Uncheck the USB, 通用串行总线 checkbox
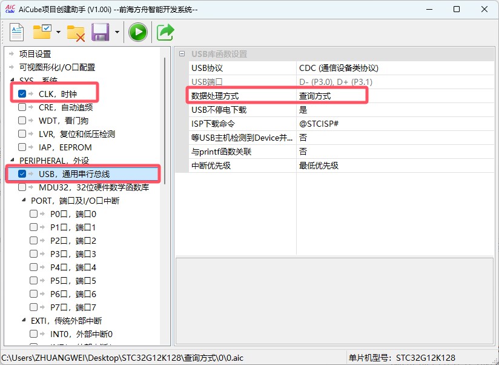 [22, 173]
